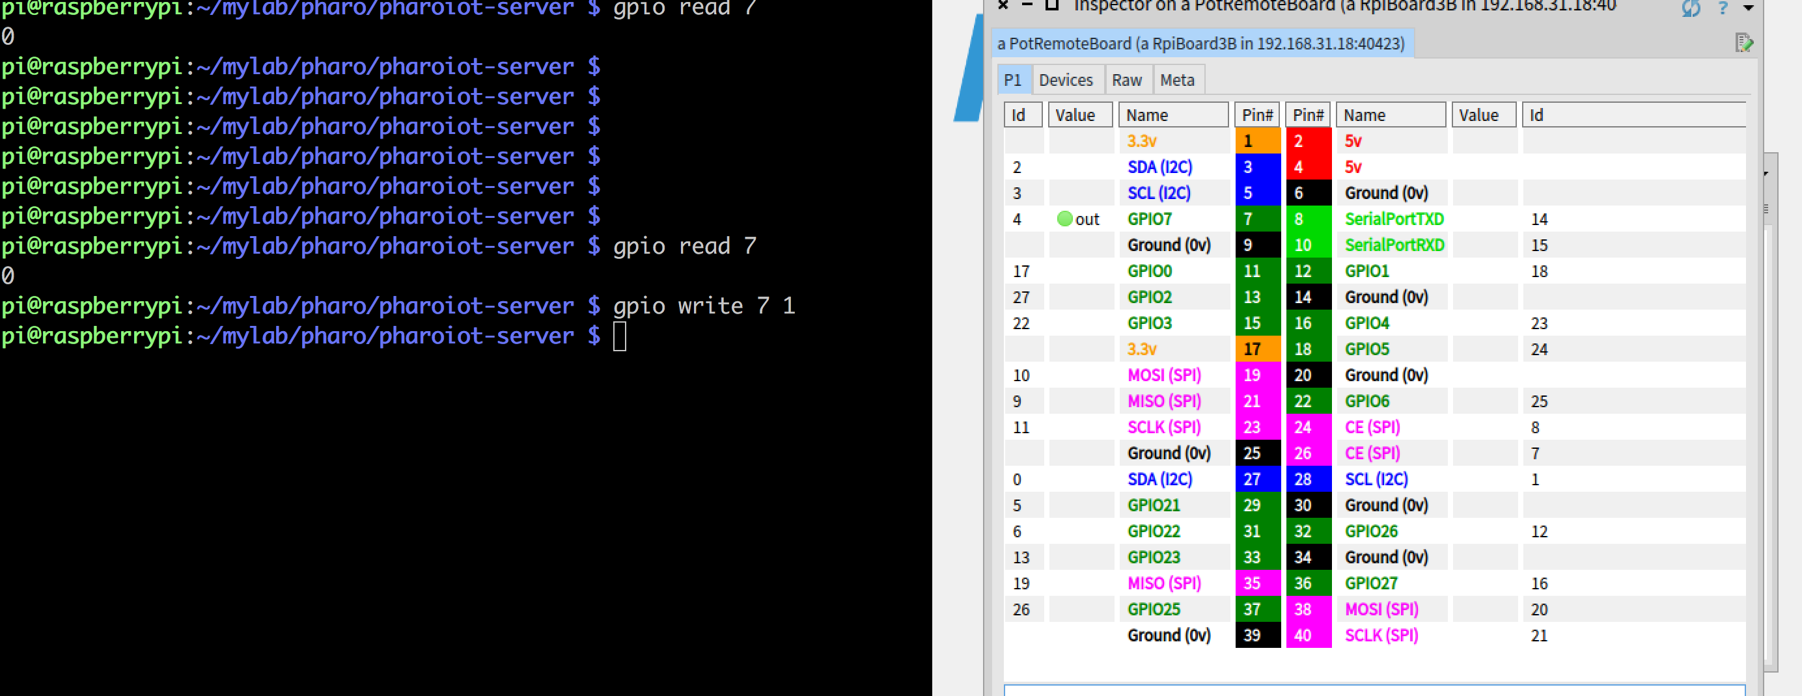Image resolution: width=1802 pixels, height=696 pixels.
Task: Click the SerialPortTXD pin name
Action: coord(1394,219)
